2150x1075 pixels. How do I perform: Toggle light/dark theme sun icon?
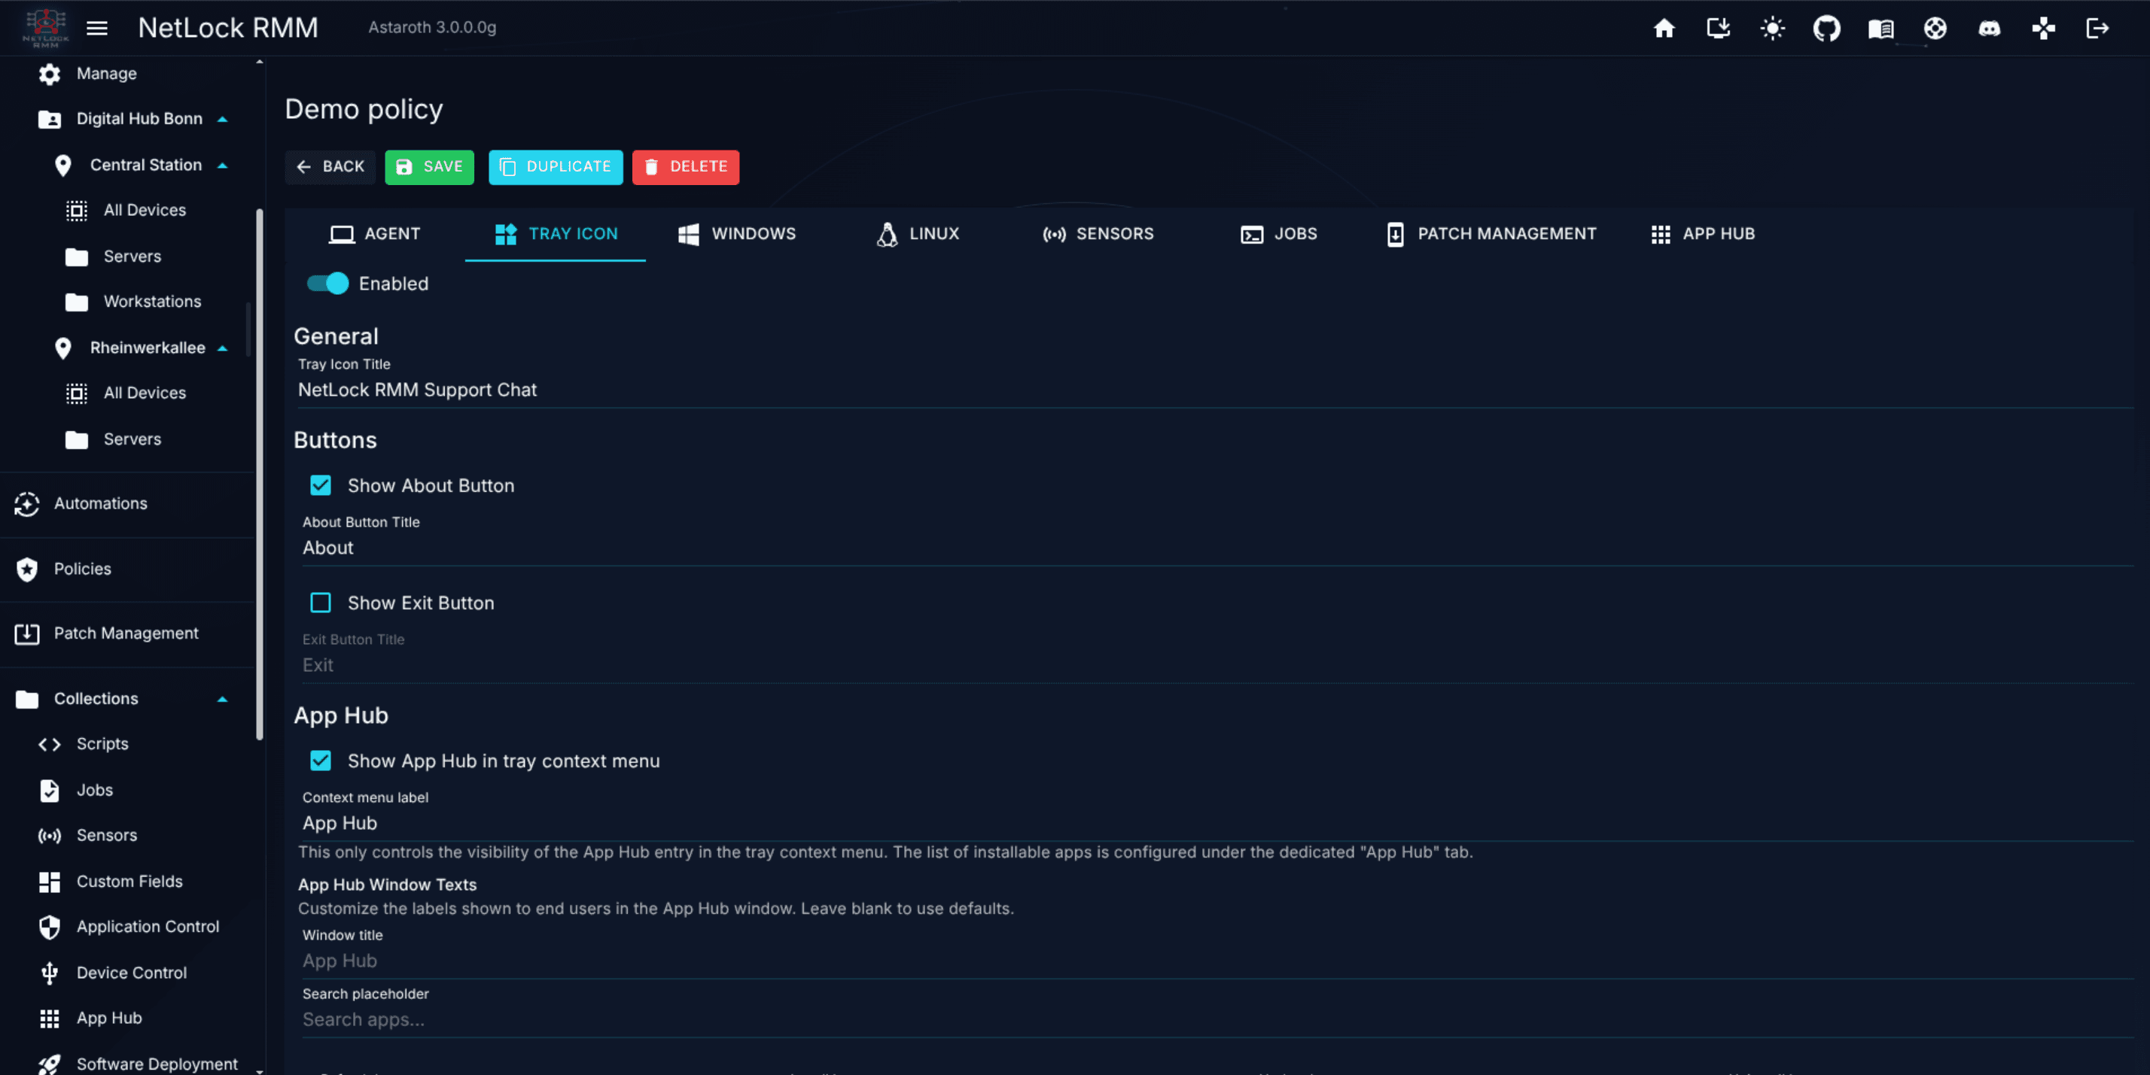point(1772,29)
